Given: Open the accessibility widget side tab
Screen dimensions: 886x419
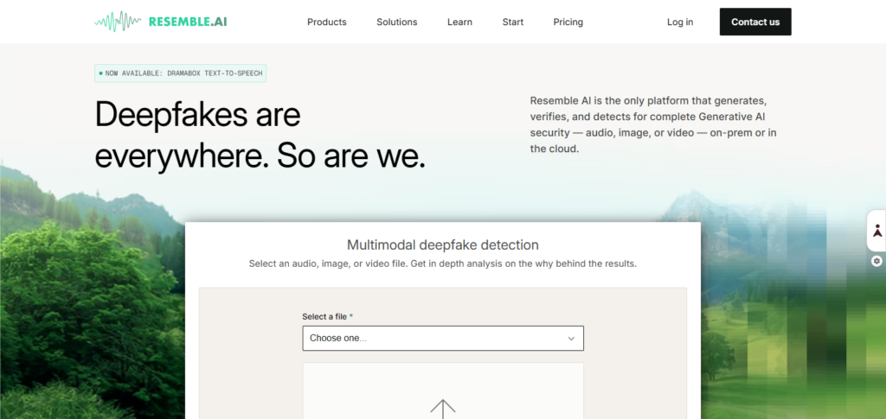Looking at the screenshot, I should click(877, 231).
